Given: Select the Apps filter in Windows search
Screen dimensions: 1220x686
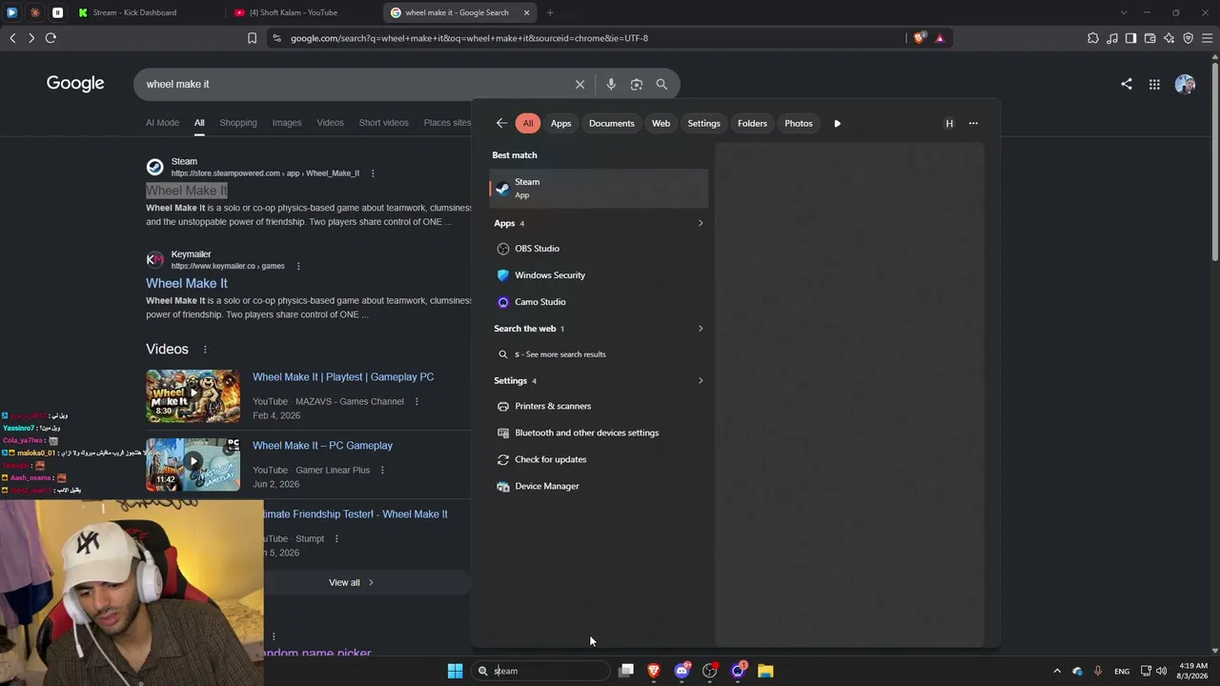Looking at the screenshot, I should [x=560, y=123].
